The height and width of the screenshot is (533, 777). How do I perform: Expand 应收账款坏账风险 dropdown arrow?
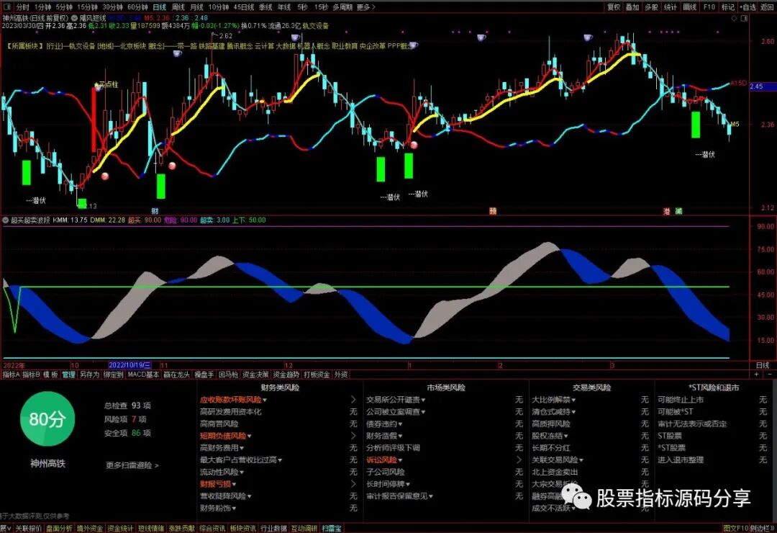[x=265, y=400]
